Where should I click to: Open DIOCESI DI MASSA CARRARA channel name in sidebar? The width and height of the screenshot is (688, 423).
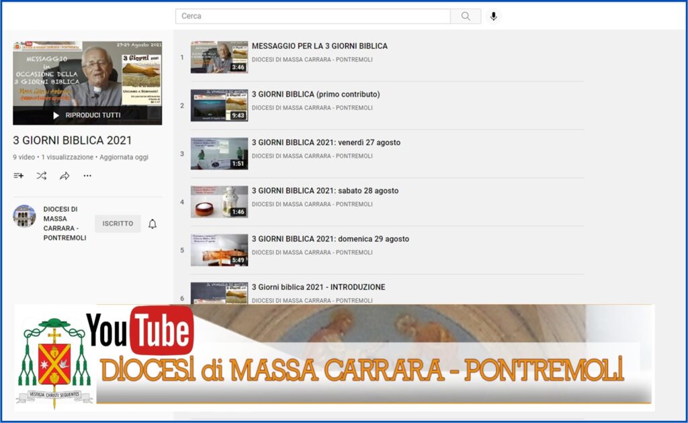[65, 224]
